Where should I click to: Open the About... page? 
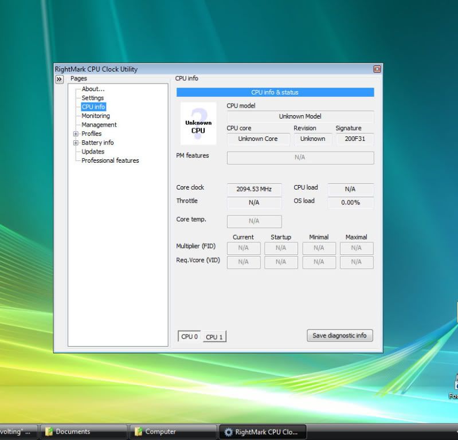(93, 89)
